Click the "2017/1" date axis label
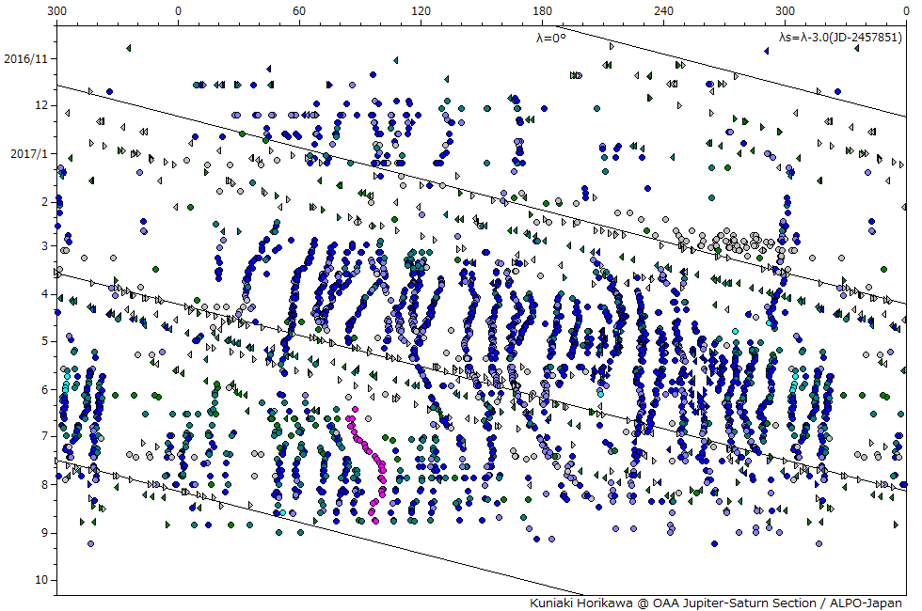The image size is (922, 611). [x=28, y=154]
